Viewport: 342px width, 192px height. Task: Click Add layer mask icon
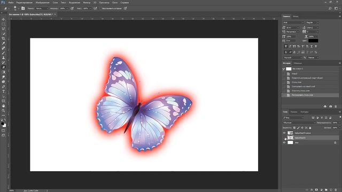(x=316, y=190)
